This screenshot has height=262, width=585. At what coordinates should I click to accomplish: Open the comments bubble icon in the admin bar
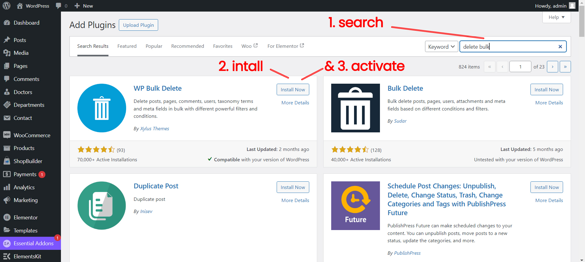click(x=58, y=6)
